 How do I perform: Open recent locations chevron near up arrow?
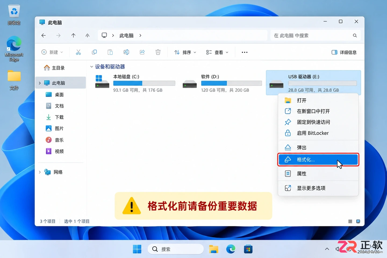pyautogui.click(x=87, y=35)
